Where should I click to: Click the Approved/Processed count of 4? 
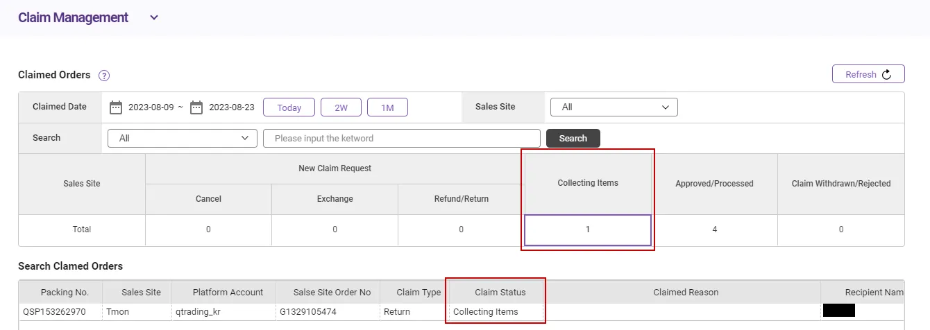(x=714, y=229)
